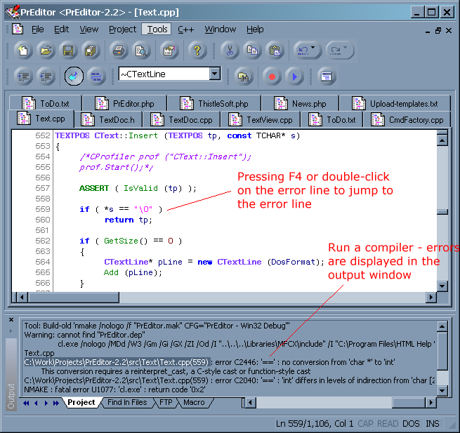The width and height of the screenshot is (460, 433).
Task: Close the Output panel with the x
Action: coord(11,319)
